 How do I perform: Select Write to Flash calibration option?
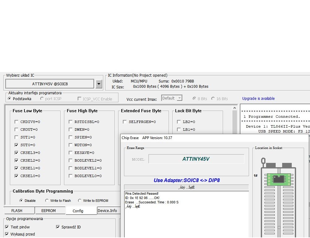(x=47, y=201)
